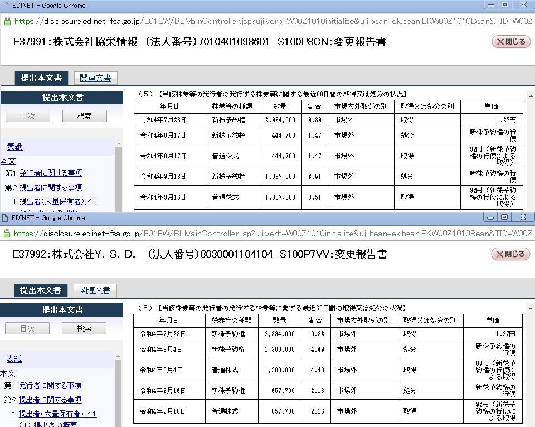
Task: Open the 関連文書 tab in upper window
Action: click(x=95, y=78)
